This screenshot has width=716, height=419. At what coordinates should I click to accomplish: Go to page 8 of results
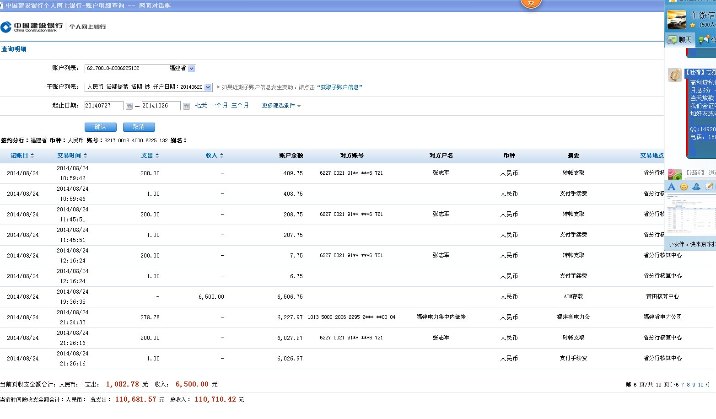tap(688, 385)
